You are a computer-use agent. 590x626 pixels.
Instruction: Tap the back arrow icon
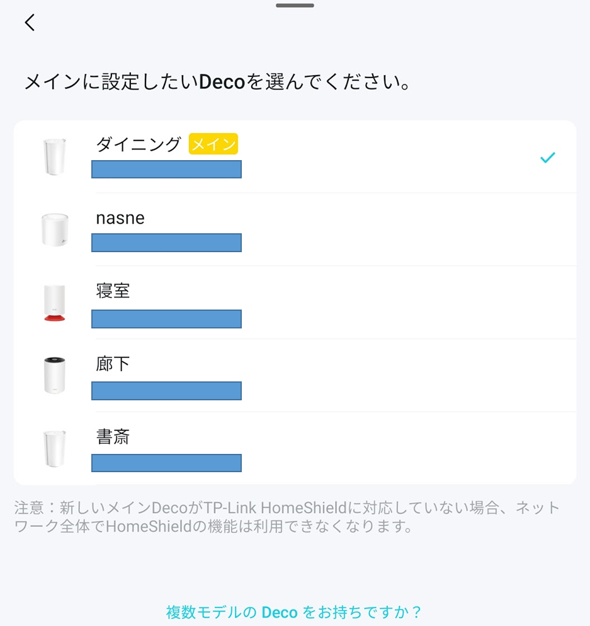(30, 23)
